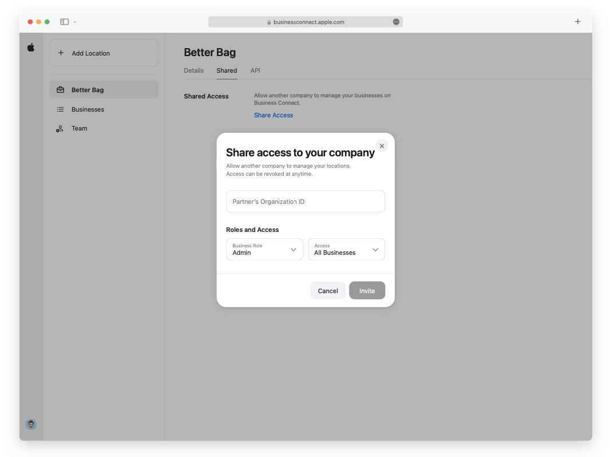Click the people icon next to Team
610x457 pixels.
tap(60, 129)
